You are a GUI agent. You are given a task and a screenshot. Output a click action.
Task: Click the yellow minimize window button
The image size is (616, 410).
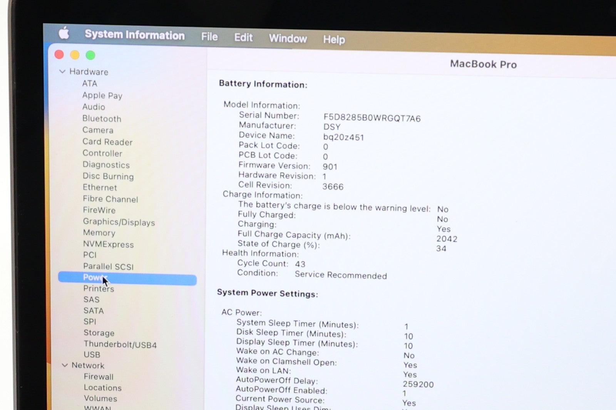click(75, 55)
